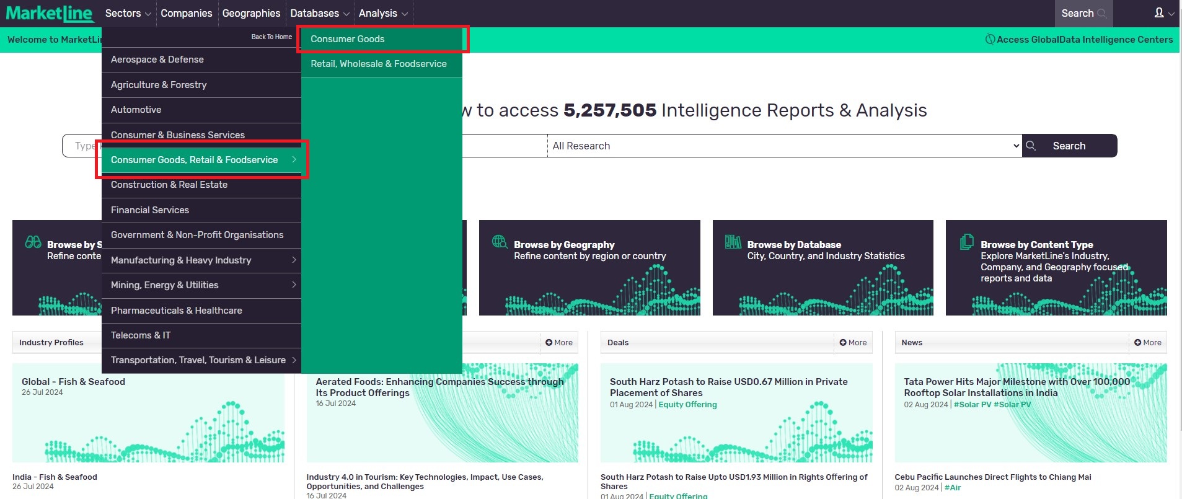Image resolution: width=1182 pixels, height=499 pixels.
Task: Select Retail, Wholesale & Foodservice submenu item
Action: point(379,64)
